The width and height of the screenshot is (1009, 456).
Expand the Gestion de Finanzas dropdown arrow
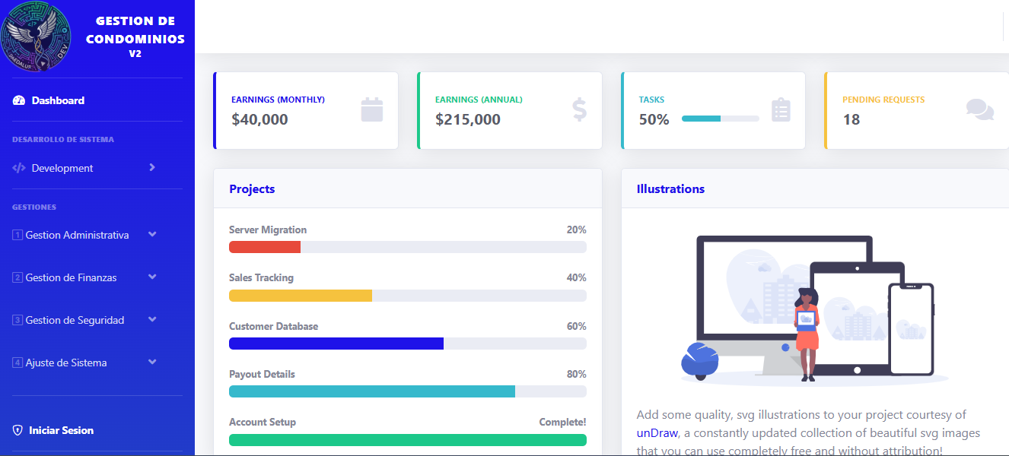click(152, 277)
